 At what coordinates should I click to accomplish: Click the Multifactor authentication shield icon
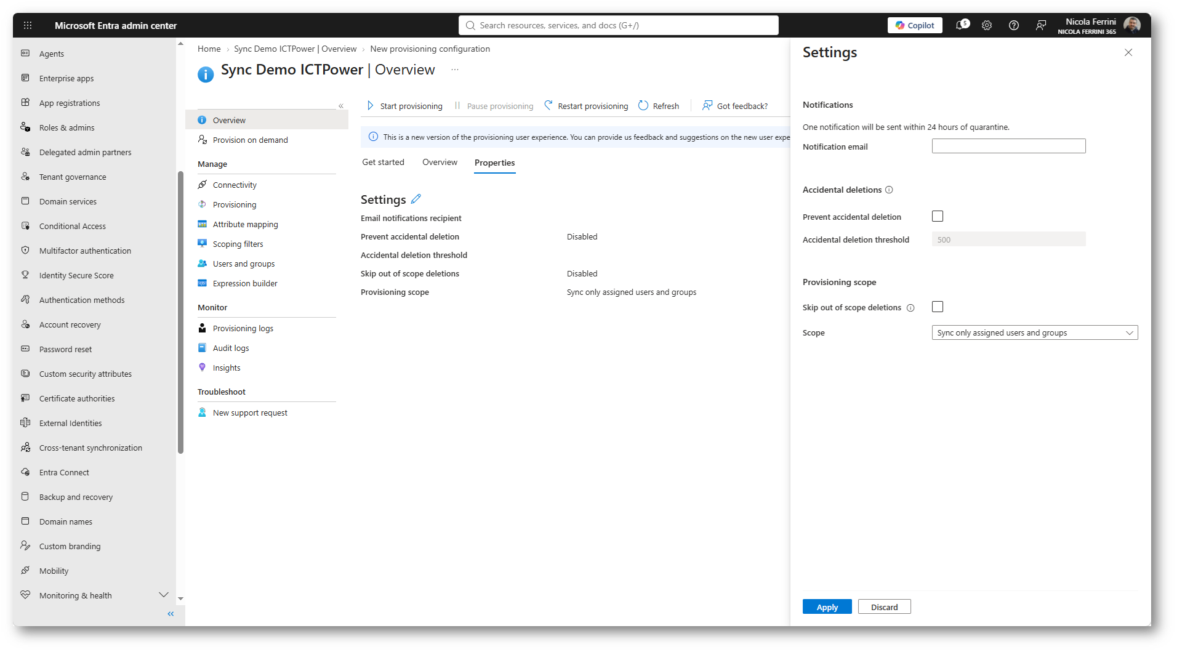pos(25,251)
